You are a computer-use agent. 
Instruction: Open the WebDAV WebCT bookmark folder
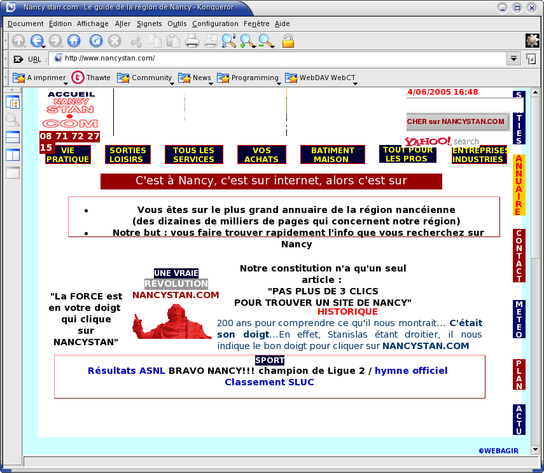[x=320, y=78]
